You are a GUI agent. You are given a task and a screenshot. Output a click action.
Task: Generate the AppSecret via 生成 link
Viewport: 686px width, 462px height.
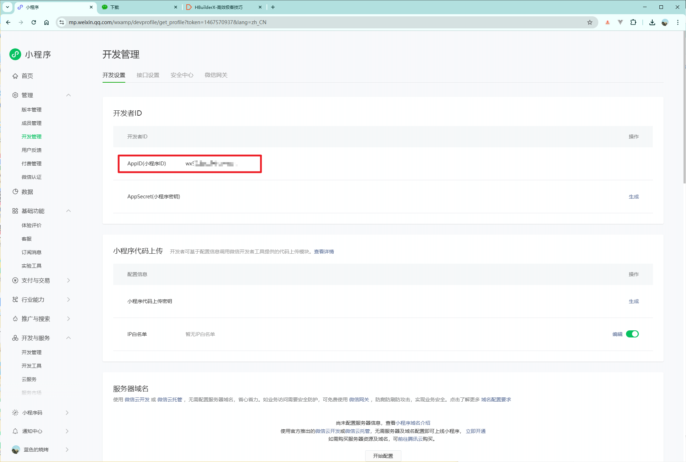tap(634, 197)
